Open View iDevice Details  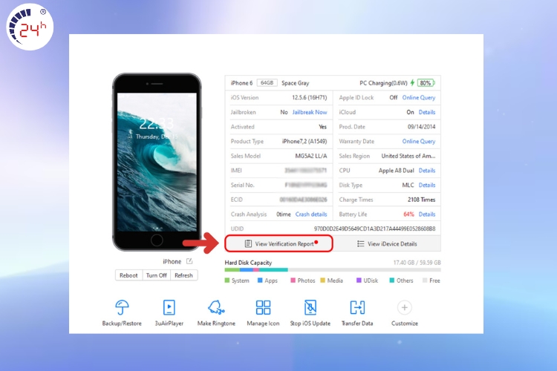(x=387, y=243)
